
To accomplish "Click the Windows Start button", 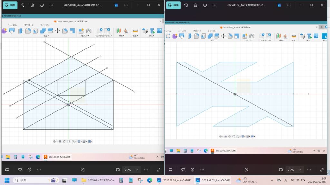I will pyautogui.click(x=6, y=180).
